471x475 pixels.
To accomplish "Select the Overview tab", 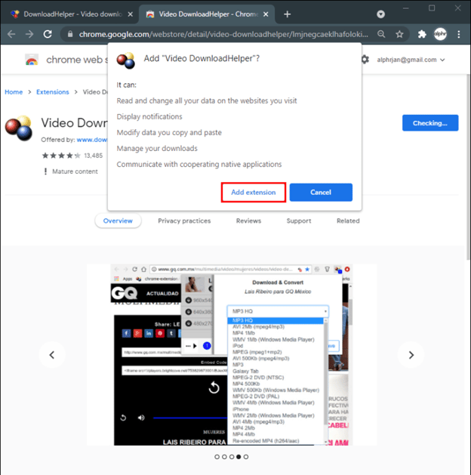I will coord(118,221).
